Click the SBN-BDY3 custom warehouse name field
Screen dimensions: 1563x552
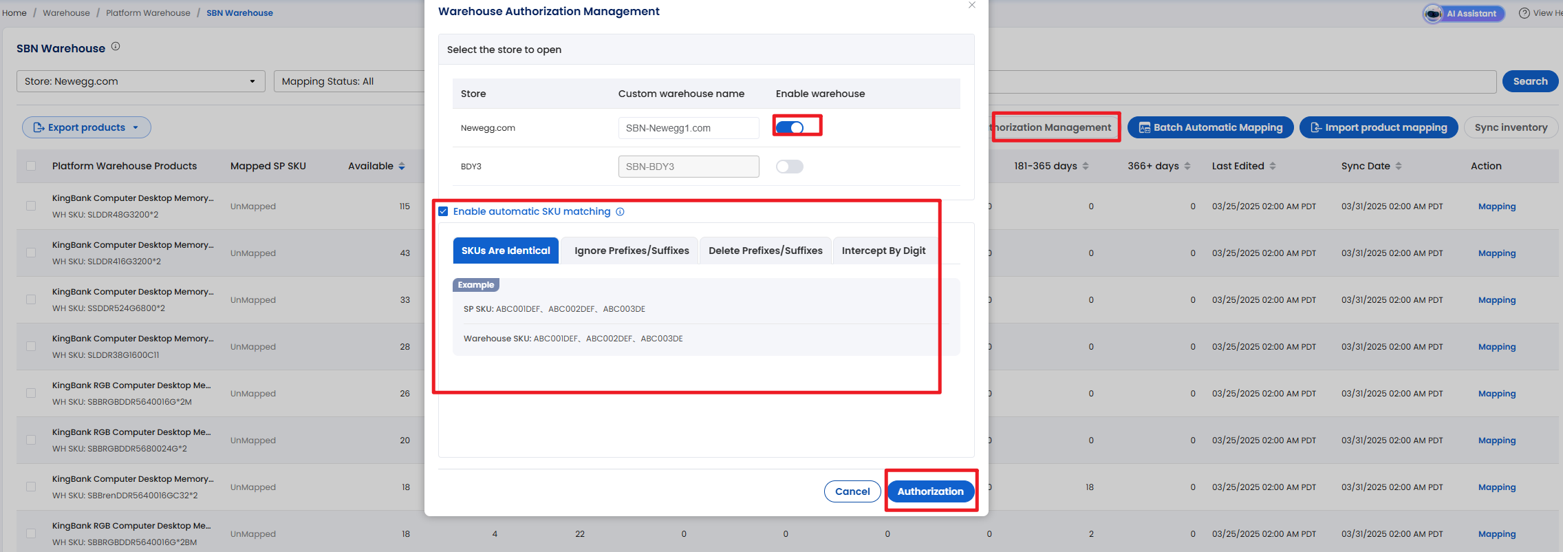coord(689,167)
